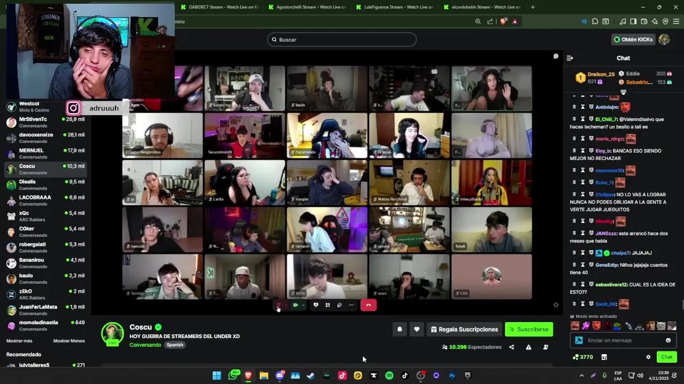
Task: Switch to the GABIDEC7 Stream tab
Action: tap(219, 7)
